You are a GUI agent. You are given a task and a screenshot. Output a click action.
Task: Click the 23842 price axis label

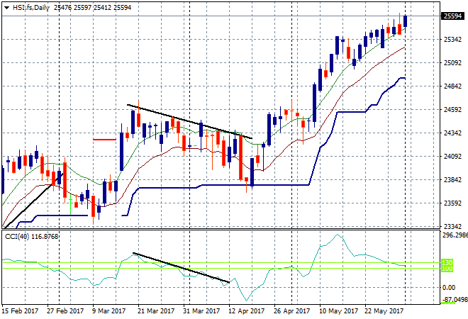(x=453, y=179)
